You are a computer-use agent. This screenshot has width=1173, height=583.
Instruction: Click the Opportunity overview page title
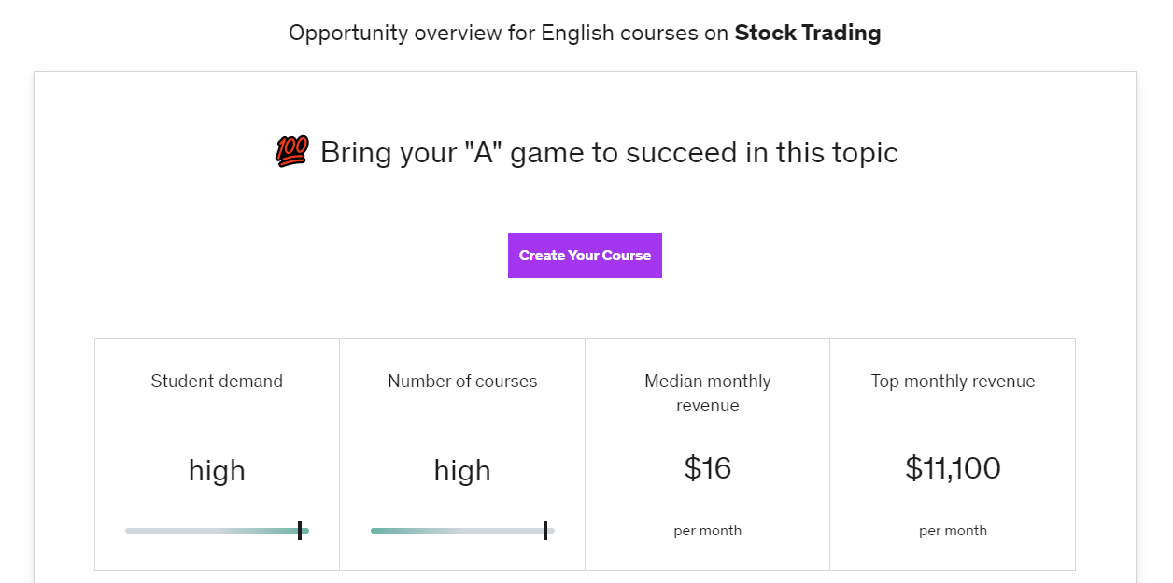[x=585, y=33]
